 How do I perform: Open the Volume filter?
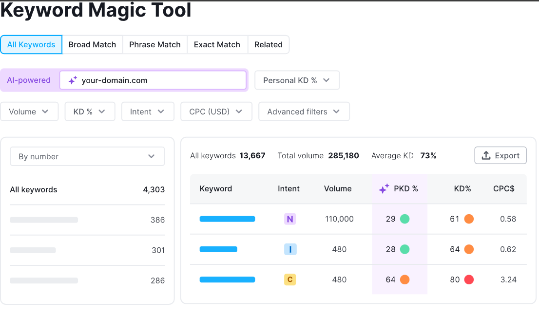[x=29, y=112]
